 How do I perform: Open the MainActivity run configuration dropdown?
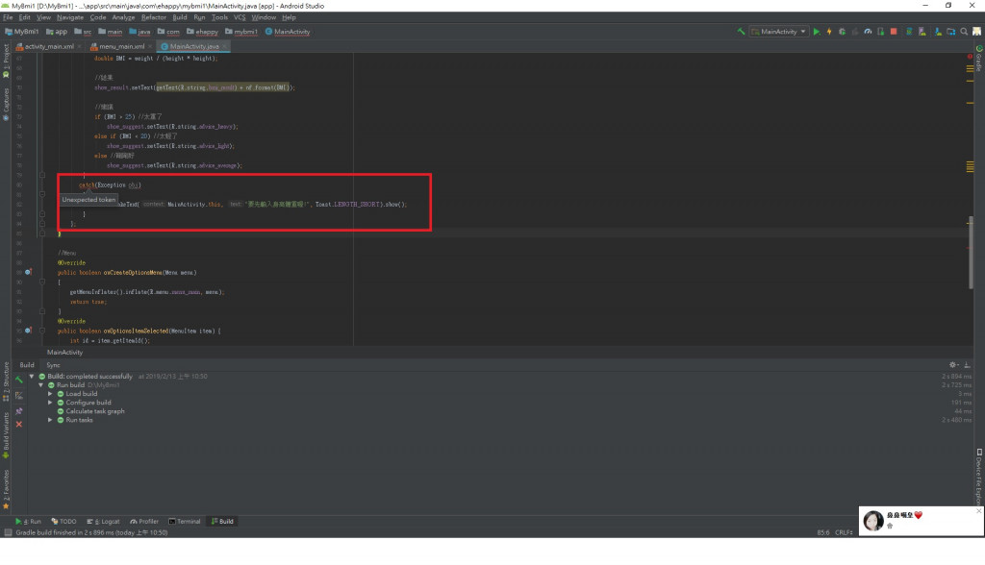[x=779, y=32]
